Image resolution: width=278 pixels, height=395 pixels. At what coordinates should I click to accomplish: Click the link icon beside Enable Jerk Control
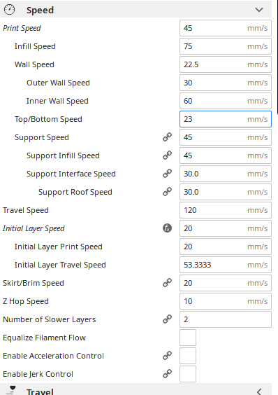point(167,373)
